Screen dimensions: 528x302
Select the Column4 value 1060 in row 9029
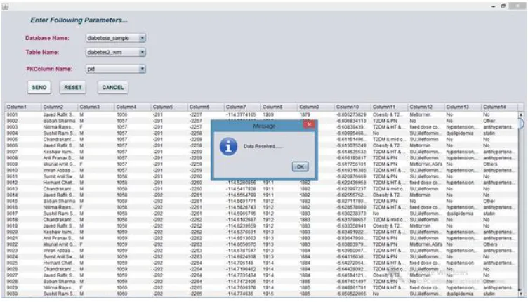133,288
